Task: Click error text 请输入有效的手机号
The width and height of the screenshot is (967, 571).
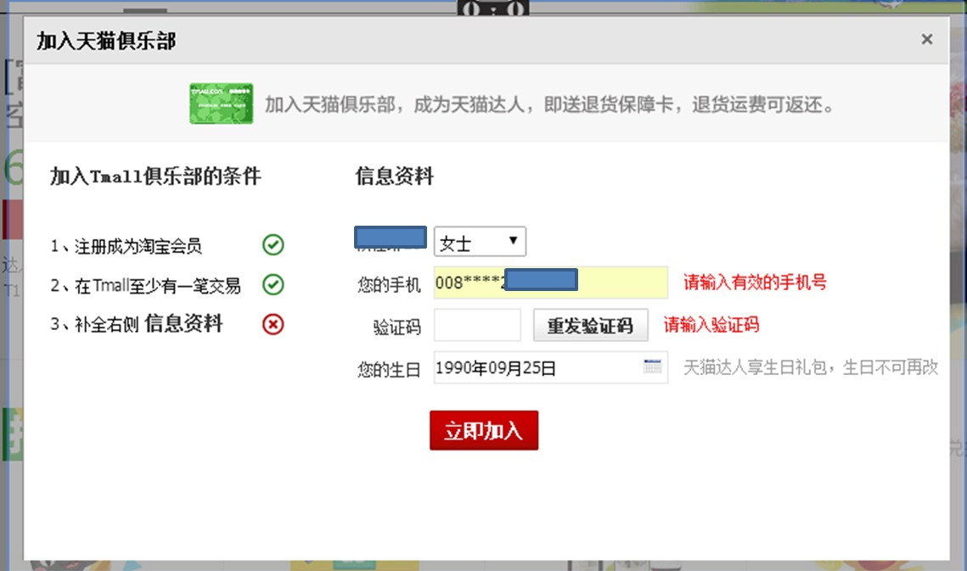Action: (755, 283)
